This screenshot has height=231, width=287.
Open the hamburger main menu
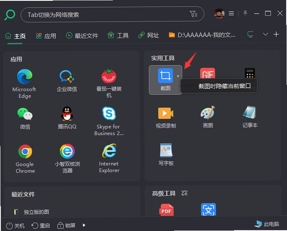(231, 13)
